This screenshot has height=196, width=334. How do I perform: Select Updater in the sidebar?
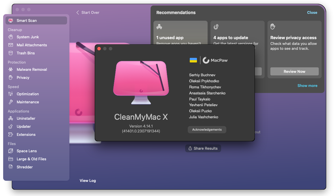(x=24, y=126)
